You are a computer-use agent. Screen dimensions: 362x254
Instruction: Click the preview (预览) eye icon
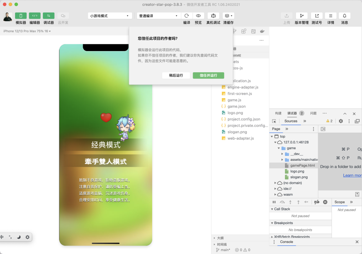198,16
